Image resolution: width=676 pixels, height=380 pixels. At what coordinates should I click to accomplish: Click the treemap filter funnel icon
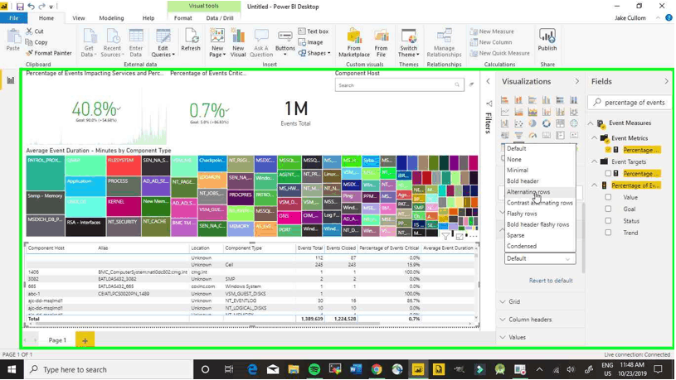(445, 236)
